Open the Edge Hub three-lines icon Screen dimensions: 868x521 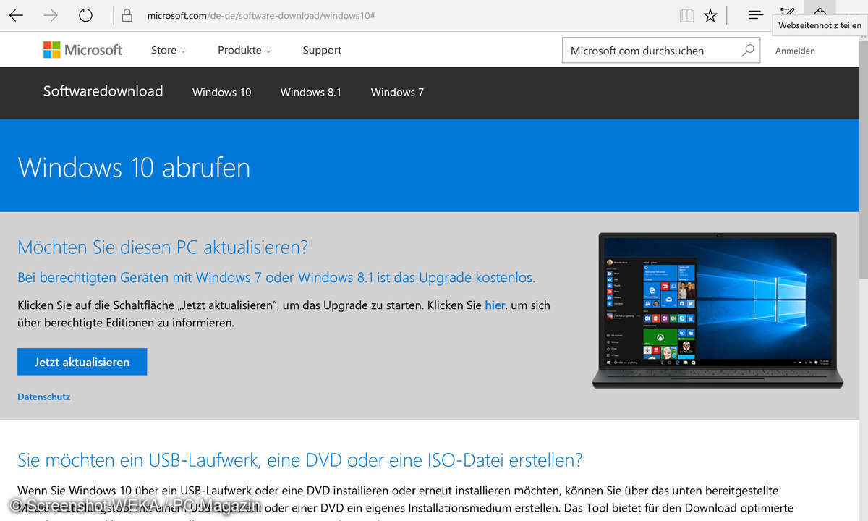(x=755, y=14)
